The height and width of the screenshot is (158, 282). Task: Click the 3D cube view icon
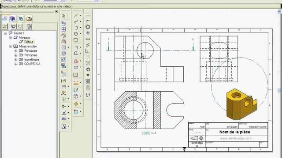coord(76,96)
